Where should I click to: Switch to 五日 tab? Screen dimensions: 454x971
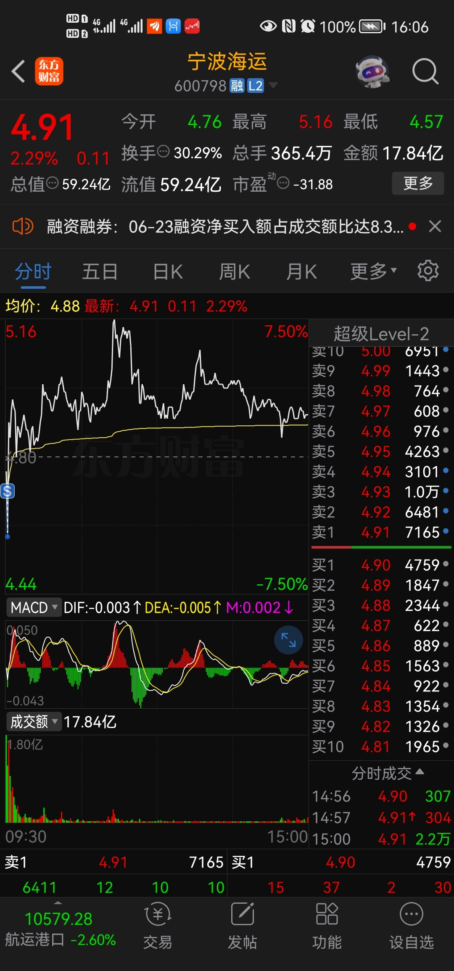click(100, 271)
